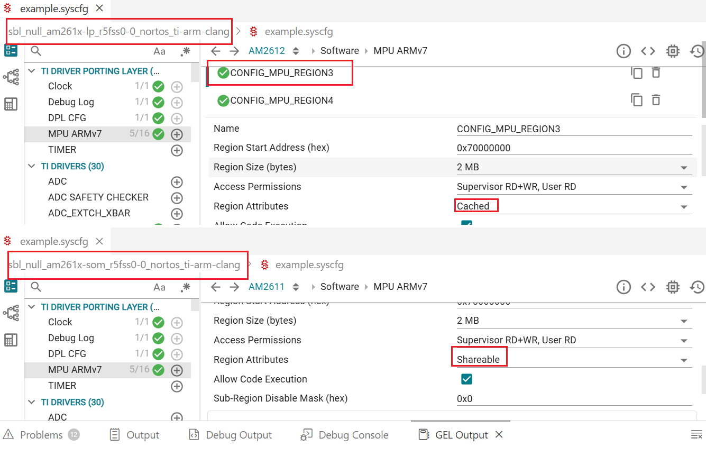This screenshot has width=706, height=456.
Task: Open history icon in AM2611 pane
Action: click(x=697, y=287)
